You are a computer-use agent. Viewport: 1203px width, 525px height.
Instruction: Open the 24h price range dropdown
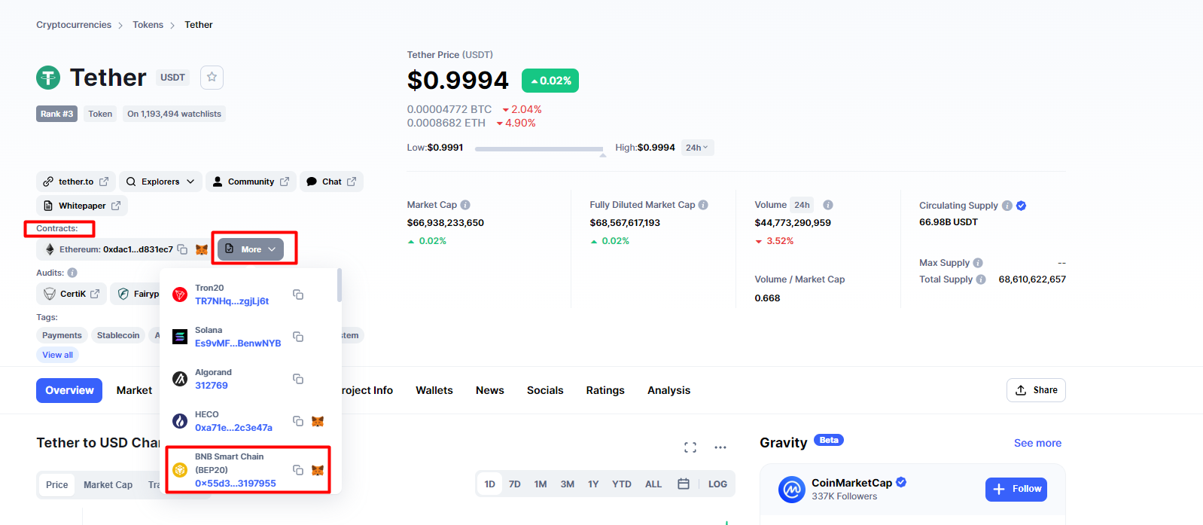[x=697, y=148]
